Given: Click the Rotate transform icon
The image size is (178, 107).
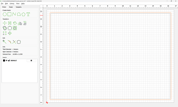Looking at the screenshot, I should pos(15,23).
